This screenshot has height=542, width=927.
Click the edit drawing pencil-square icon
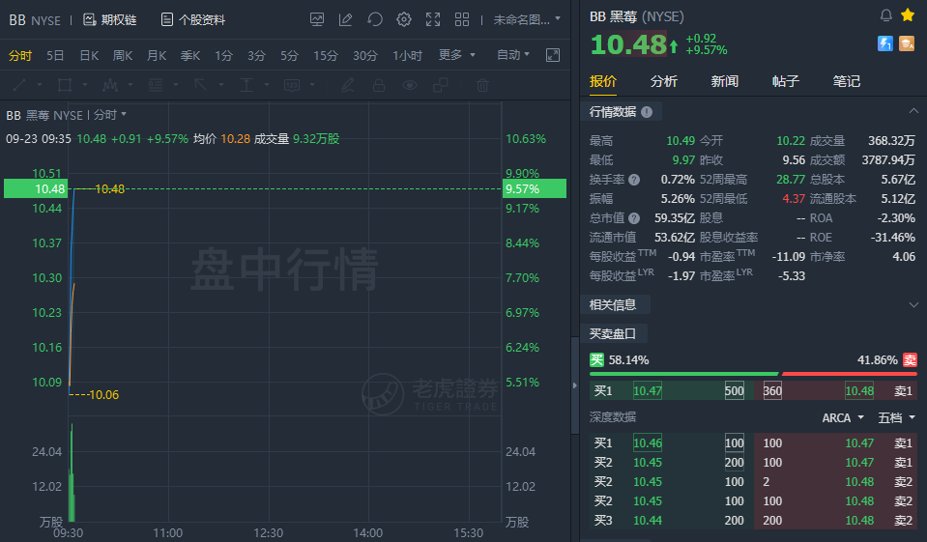(346, 19)
